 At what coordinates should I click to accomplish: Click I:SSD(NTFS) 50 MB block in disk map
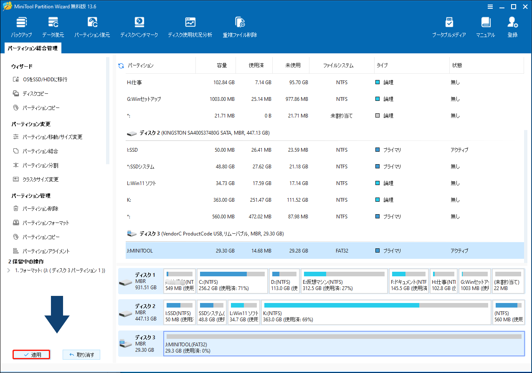179,312
